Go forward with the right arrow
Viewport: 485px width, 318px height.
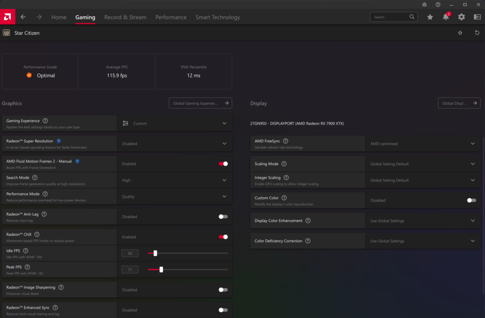(39, 17)
